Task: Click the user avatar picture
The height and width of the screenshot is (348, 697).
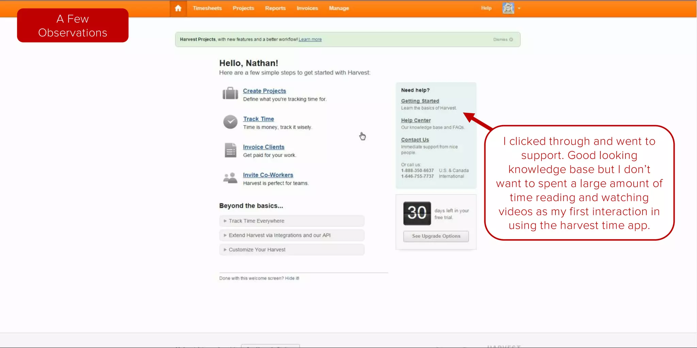Action: point(508,8)
